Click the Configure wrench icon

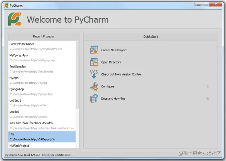pos(94,86)
